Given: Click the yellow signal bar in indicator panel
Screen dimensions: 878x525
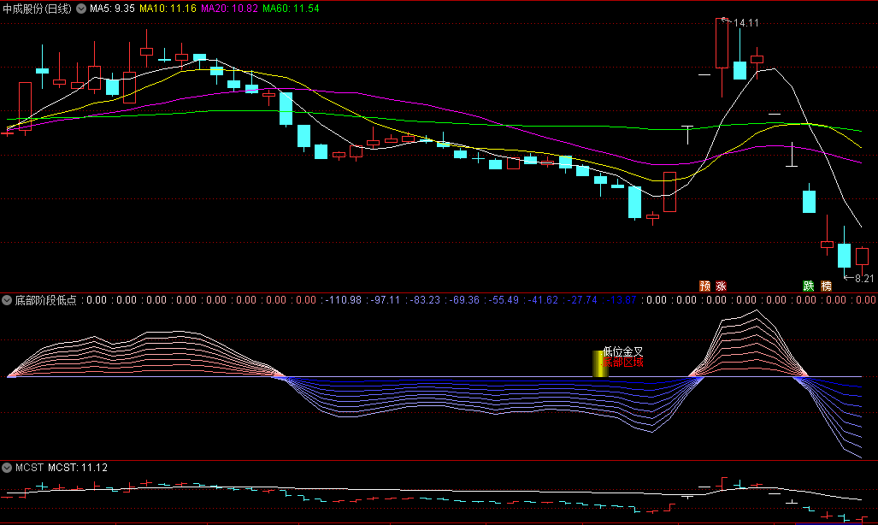Looking at the screenshot, I should pyautogui.click(x=600, y=363).
